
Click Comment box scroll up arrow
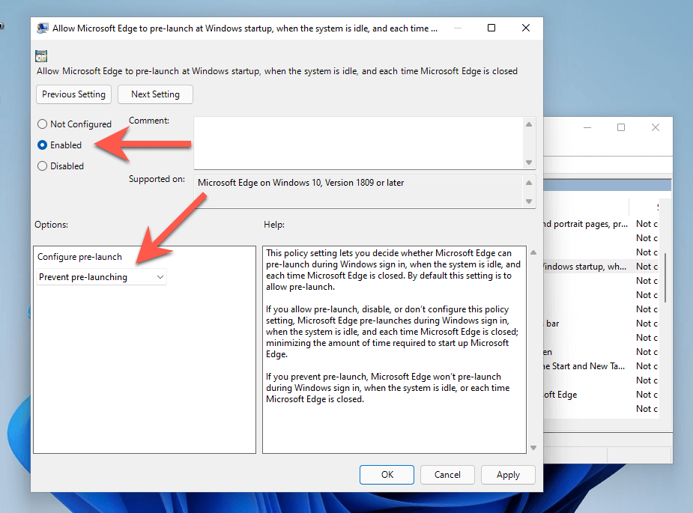tap(529, 124)
